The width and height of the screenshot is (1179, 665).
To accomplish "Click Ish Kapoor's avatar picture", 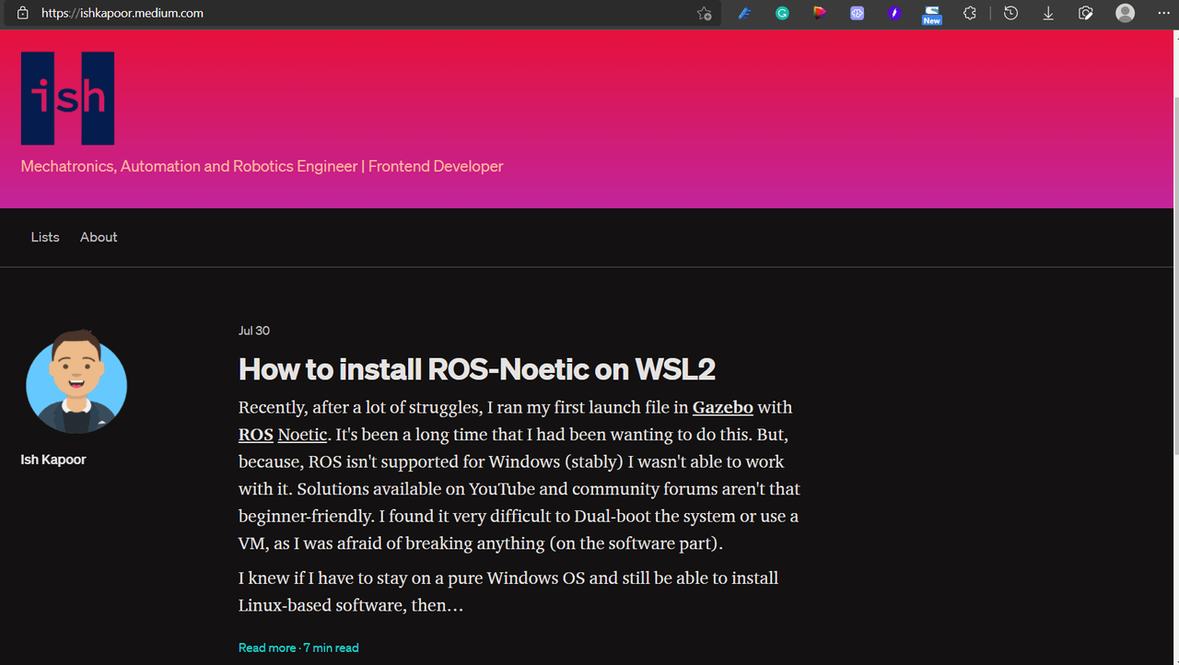I will point(76,381).
